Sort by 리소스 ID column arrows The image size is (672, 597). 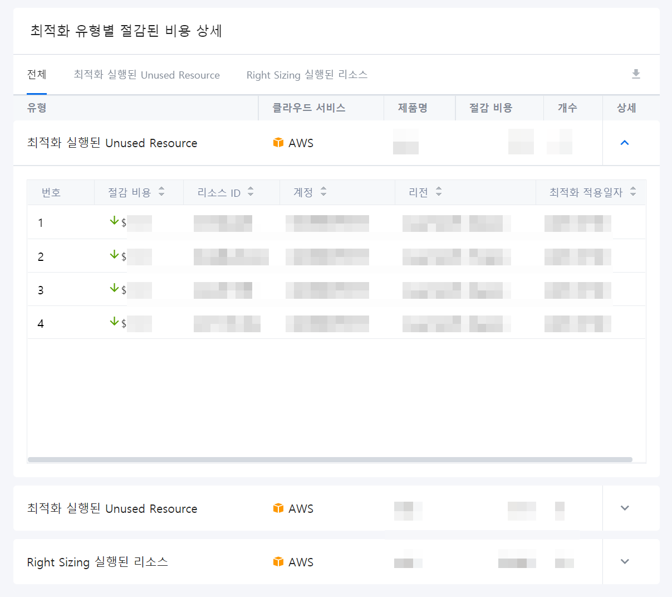click(x=251, y=192)
